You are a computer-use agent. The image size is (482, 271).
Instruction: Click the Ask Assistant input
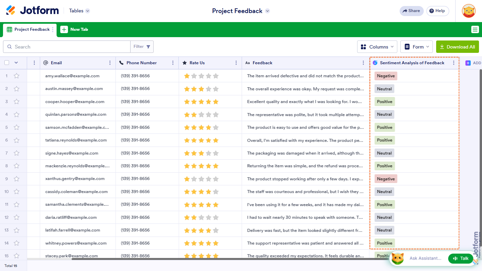(x=425, y=258)
